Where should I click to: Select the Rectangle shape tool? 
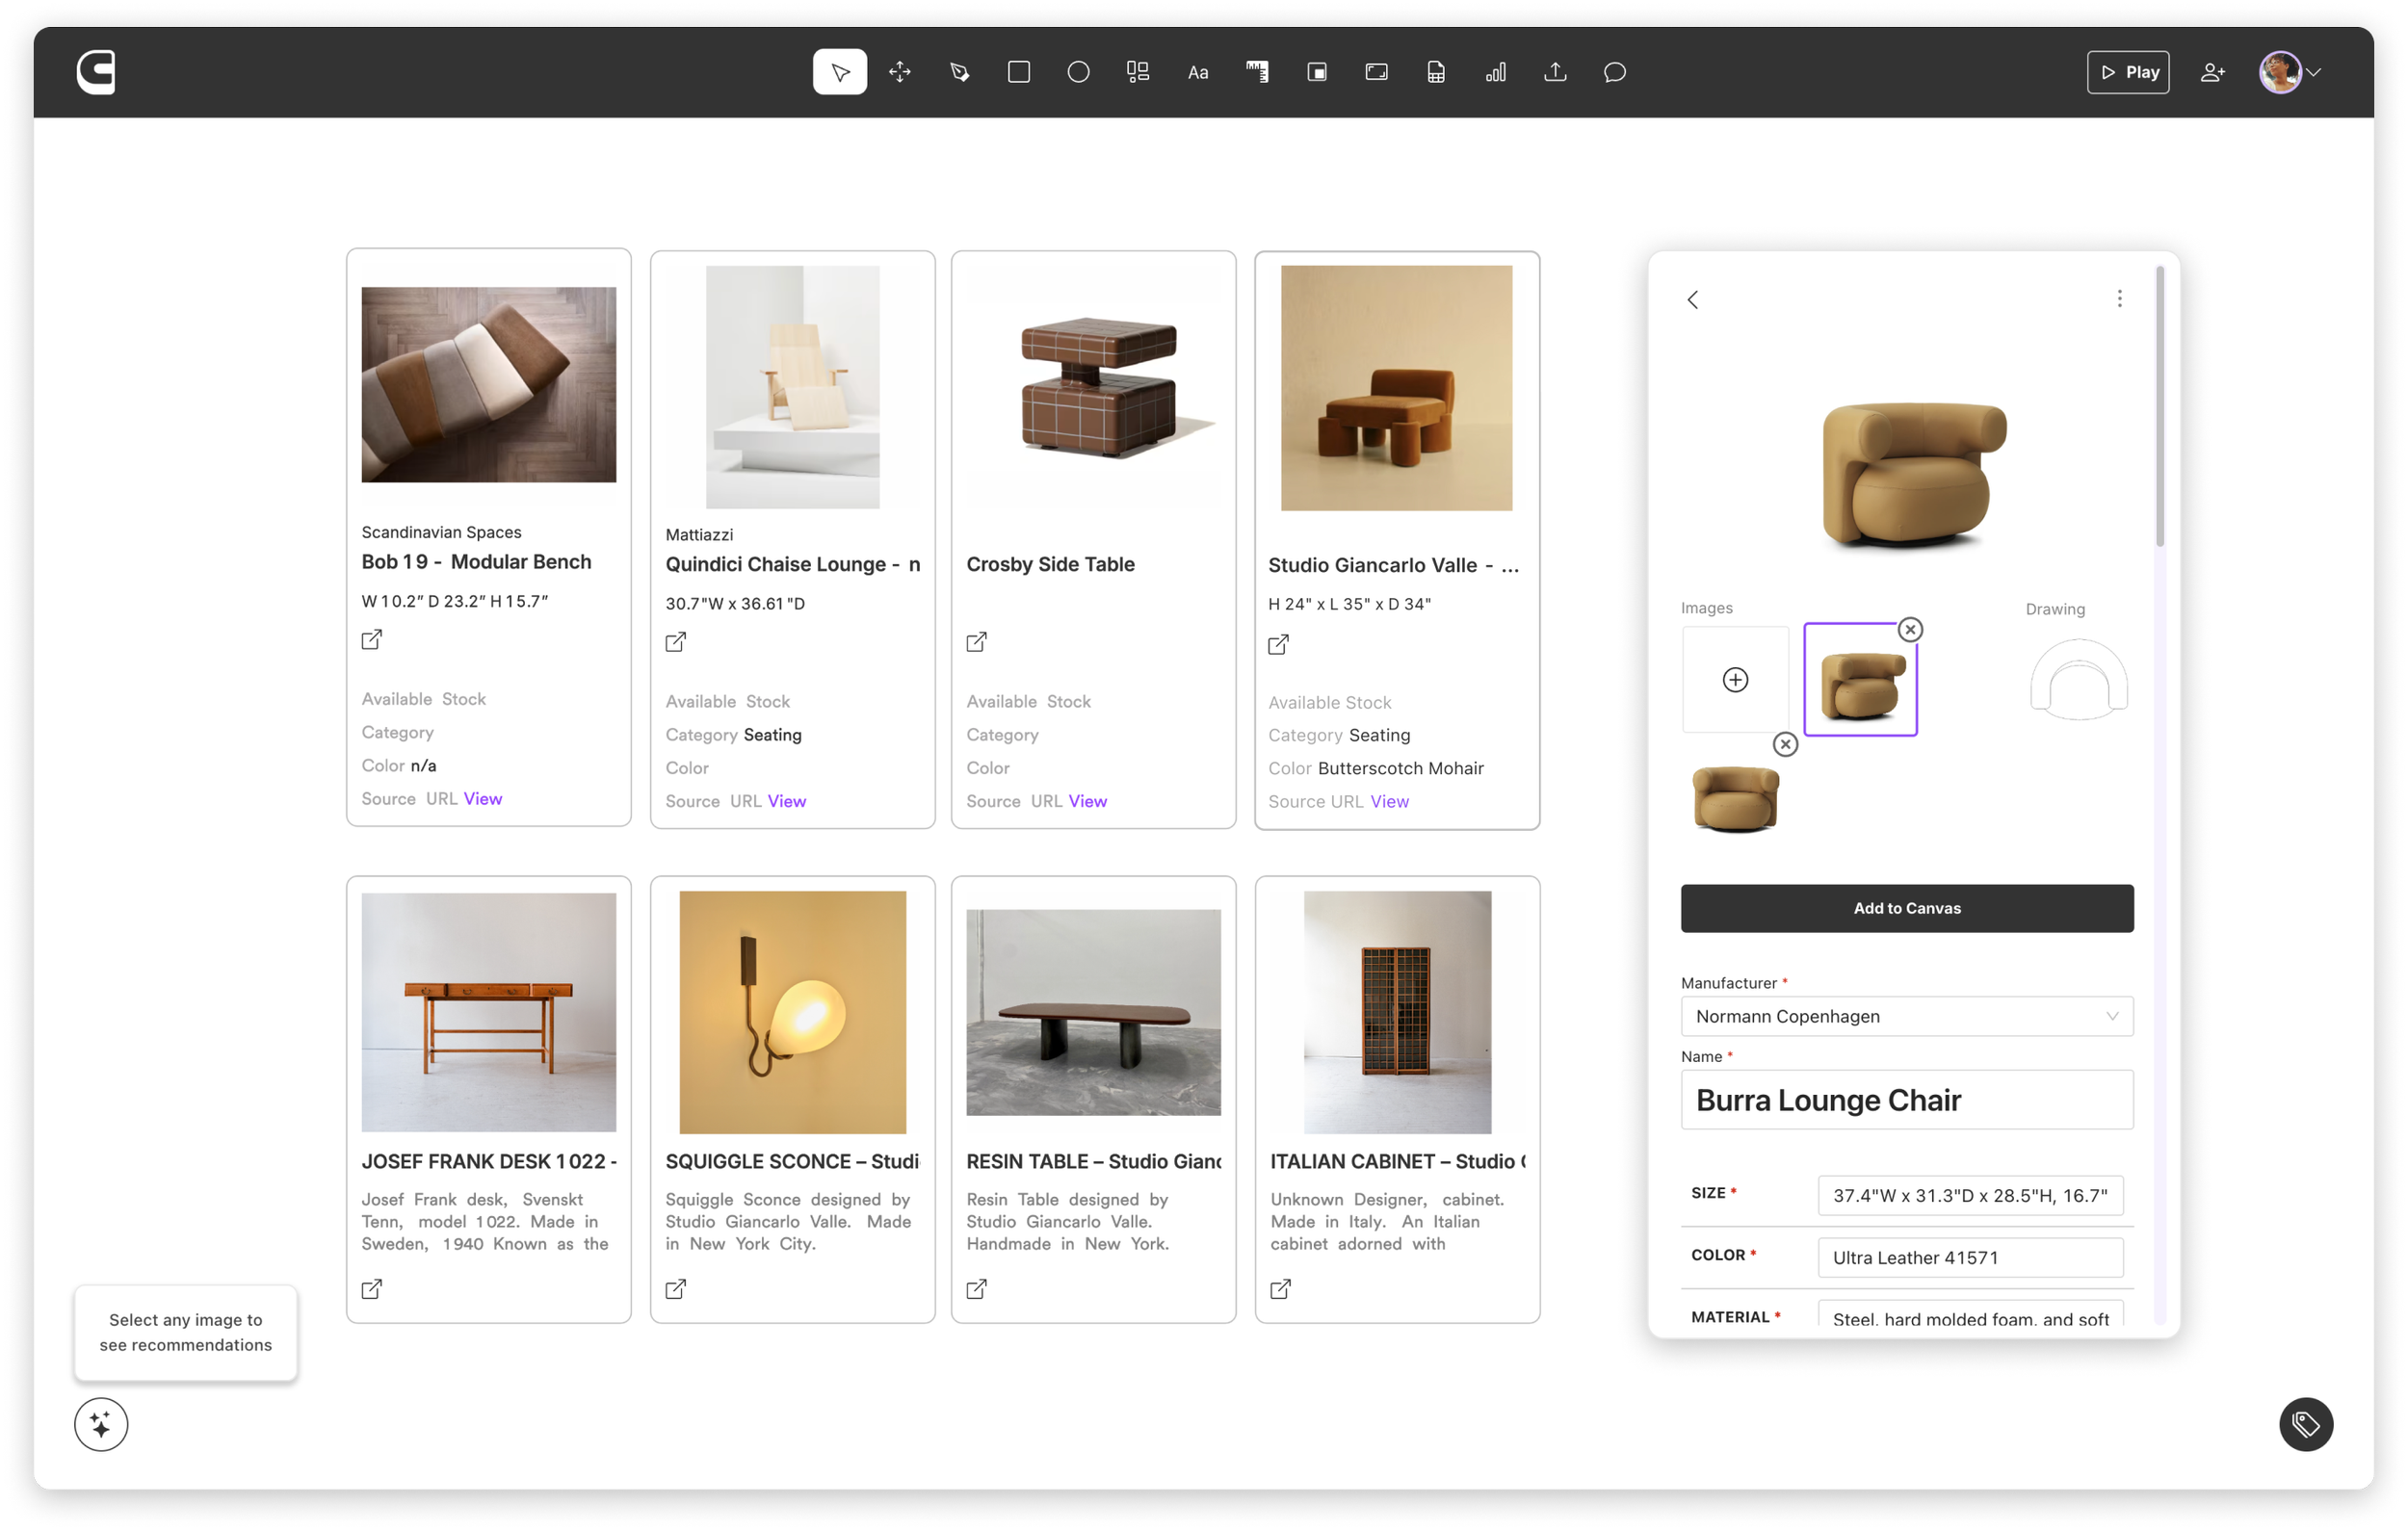[x=1018, y=72]
